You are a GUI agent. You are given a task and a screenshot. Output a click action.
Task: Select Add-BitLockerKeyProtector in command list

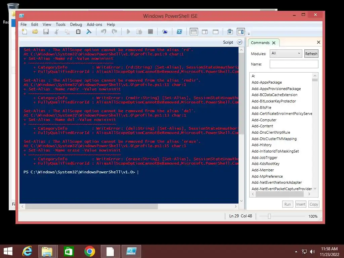pyautogui.click(x=274, y=101)
